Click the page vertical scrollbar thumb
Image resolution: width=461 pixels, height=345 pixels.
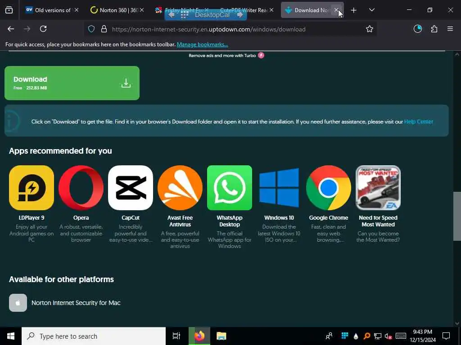pyautogui.click(x=456, y=216)
